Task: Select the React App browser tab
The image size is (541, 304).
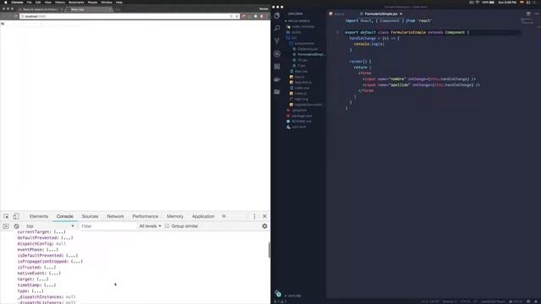Action: (x=89, y=9)
